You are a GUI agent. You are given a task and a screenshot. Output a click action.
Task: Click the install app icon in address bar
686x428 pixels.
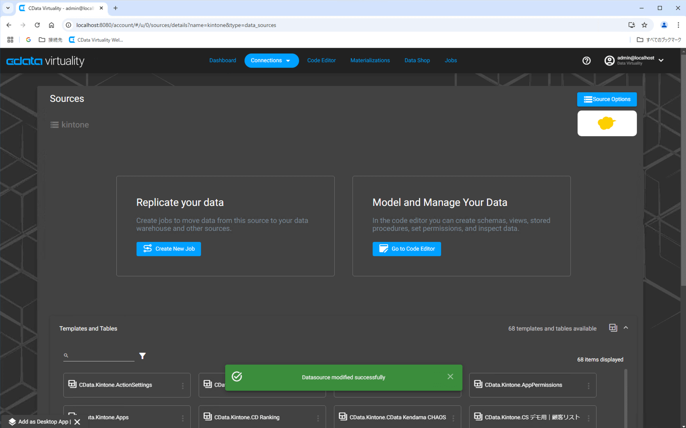click(x=631, y=25)
